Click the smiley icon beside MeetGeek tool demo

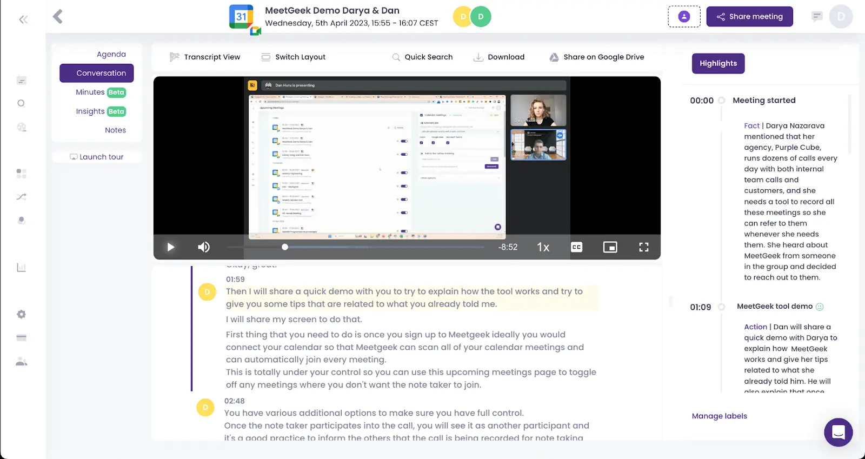(820, 307)
